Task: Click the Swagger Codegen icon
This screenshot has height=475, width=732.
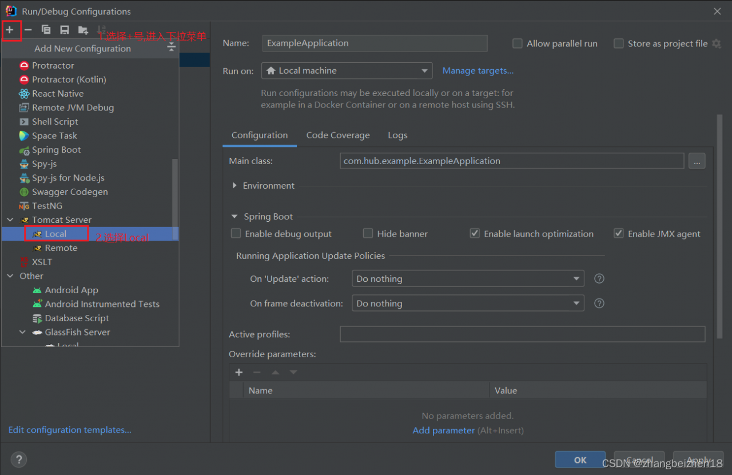Action: pyautogui.click(x=24, y=192)
